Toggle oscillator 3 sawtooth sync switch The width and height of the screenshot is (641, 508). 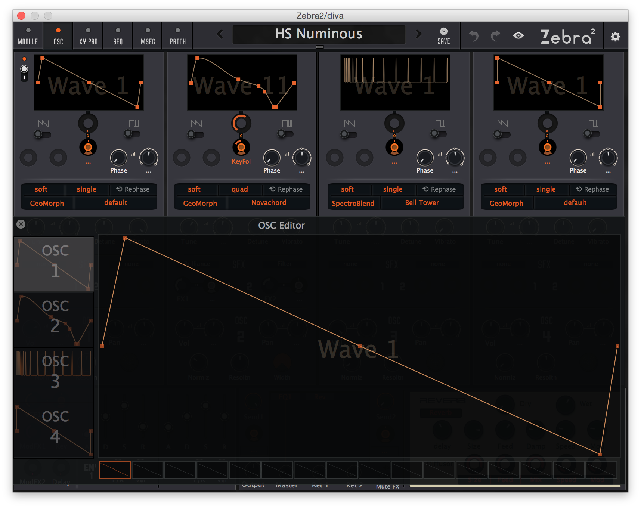349,134
